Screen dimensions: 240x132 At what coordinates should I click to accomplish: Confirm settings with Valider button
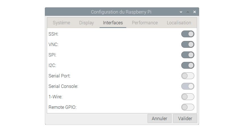pos(185,118)
